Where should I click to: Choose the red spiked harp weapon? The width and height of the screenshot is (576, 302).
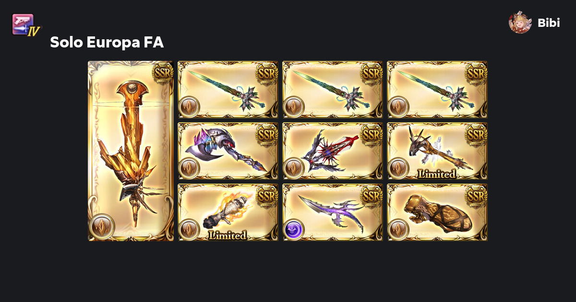coord(333,151)
